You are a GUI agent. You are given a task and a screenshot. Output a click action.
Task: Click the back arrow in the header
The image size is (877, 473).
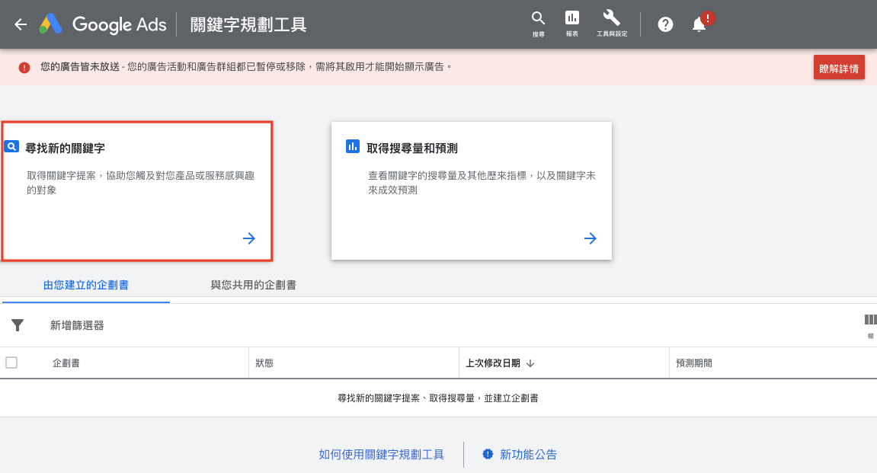point(21,24)
